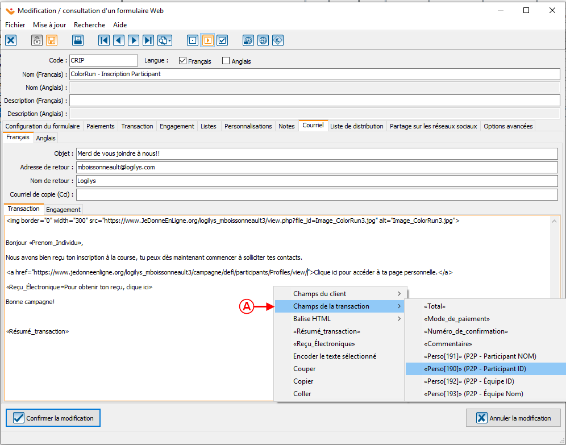Enable the Anglais language checkbox
This screenshot has width=566, height=445.
tap(226, 61)
